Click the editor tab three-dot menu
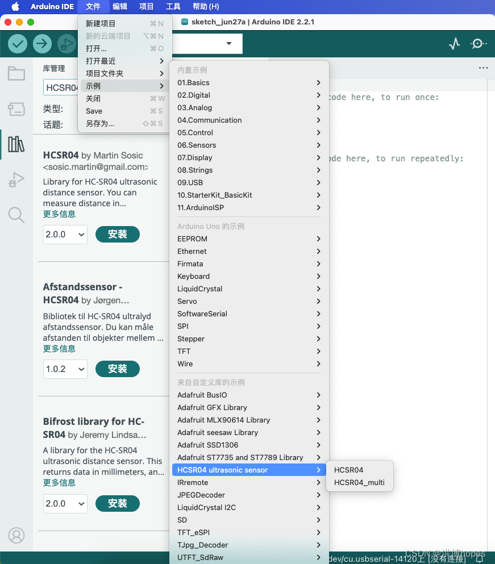Viewport: 495px width, 564px height. coord(483,68)
